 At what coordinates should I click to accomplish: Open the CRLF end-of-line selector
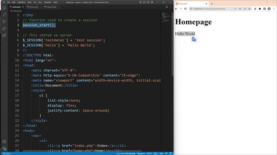tap(155, 153)
